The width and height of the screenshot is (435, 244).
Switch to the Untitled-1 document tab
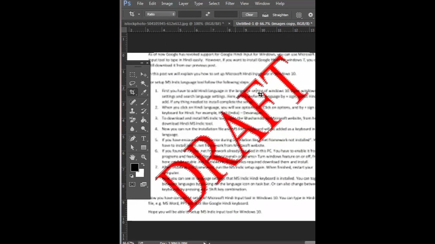pyautogui.click(x=274, y=23)
